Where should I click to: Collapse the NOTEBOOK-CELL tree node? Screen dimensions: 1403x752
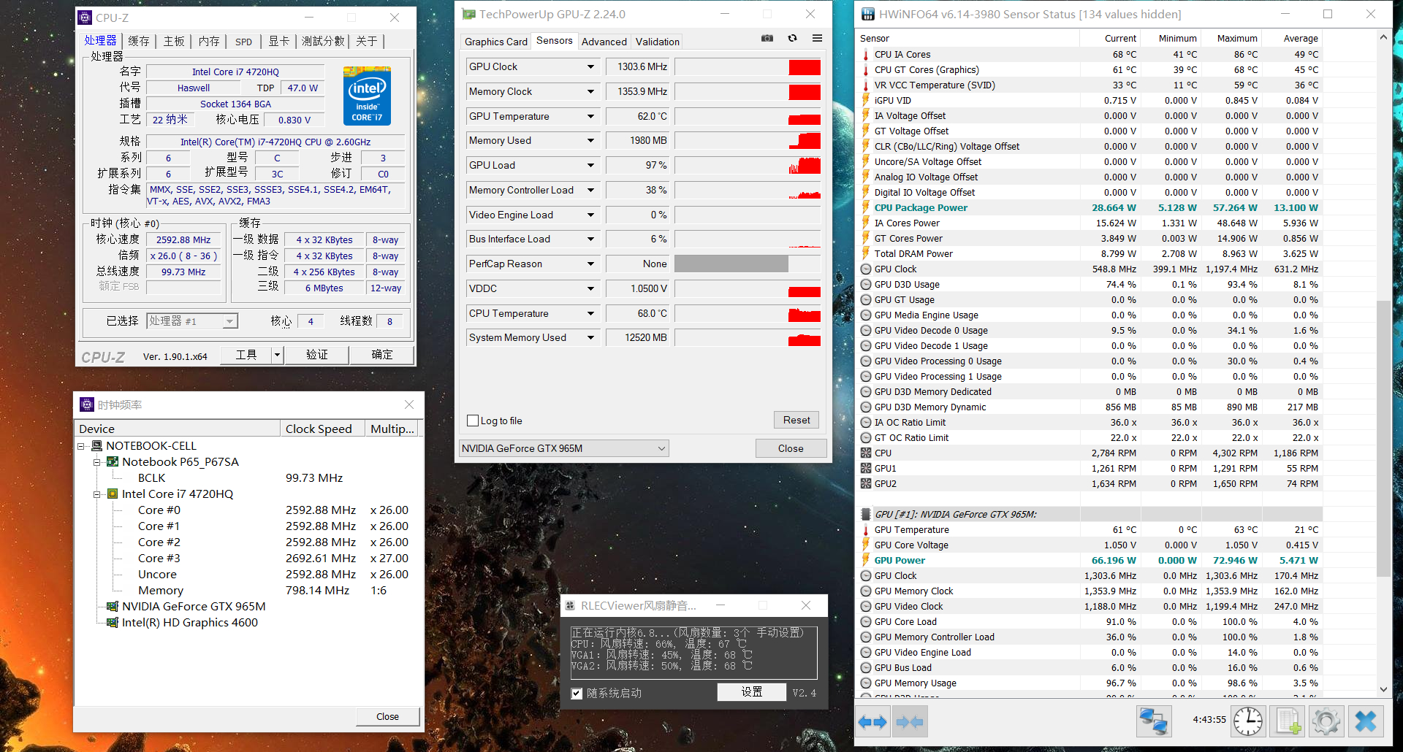(x=80, y=446)
